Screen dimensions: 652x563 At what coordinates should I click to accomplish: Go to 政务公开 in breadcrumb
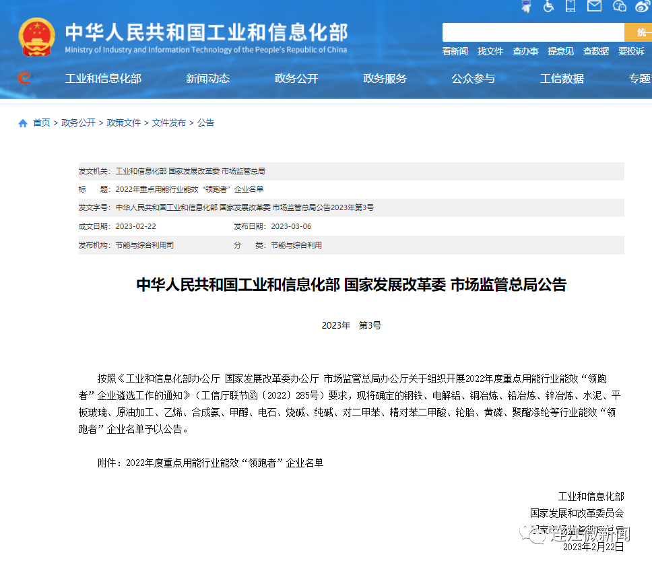79,123
